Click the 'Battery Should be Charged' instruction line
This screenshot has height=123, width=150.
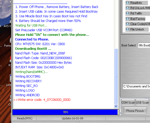tap(48, 21)
